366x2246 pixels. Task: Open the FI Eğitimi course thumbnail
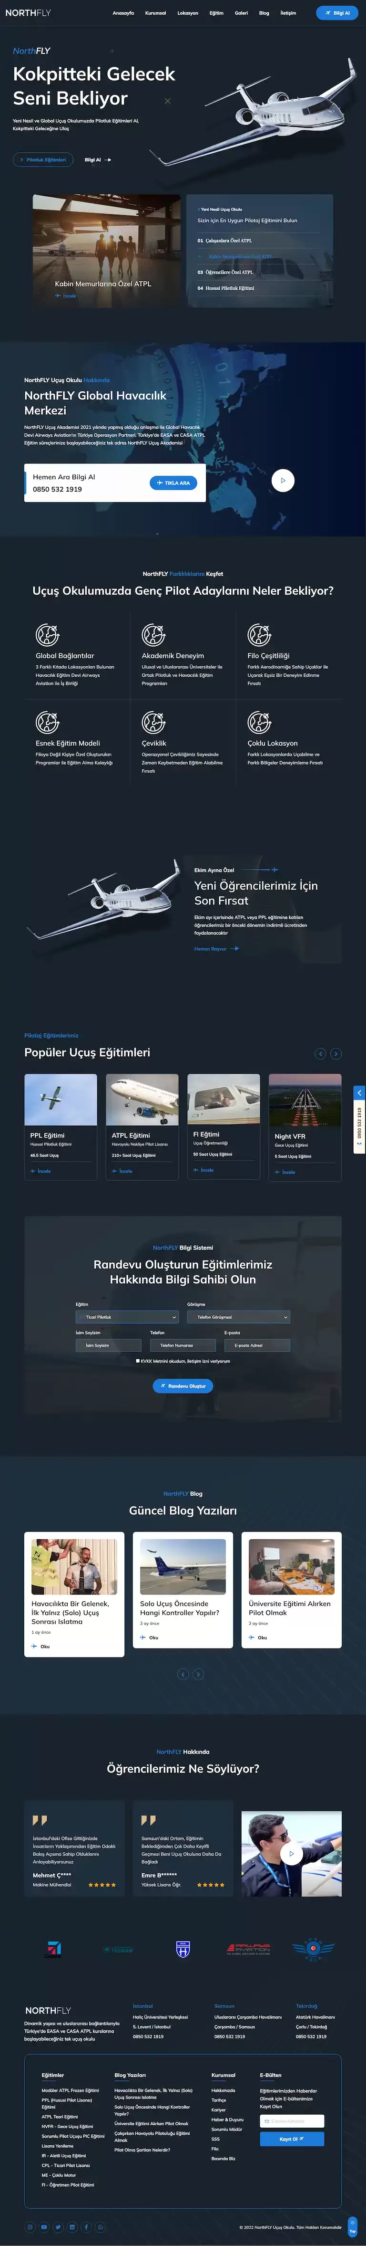223,1099
